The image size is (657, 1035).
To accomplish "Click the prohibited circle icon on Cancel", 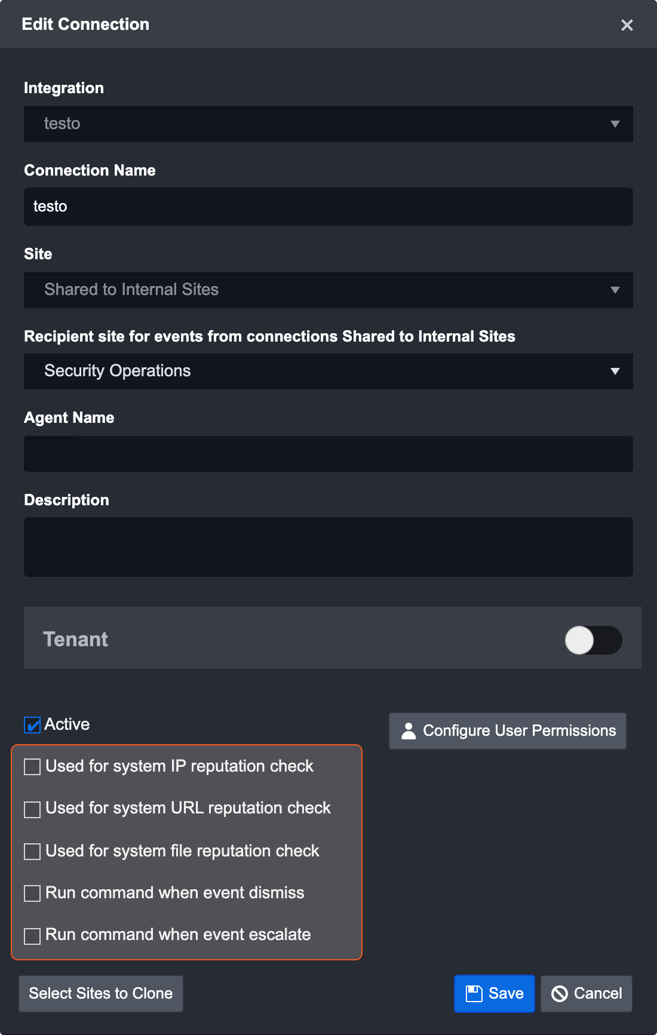I will pos(560,993).
